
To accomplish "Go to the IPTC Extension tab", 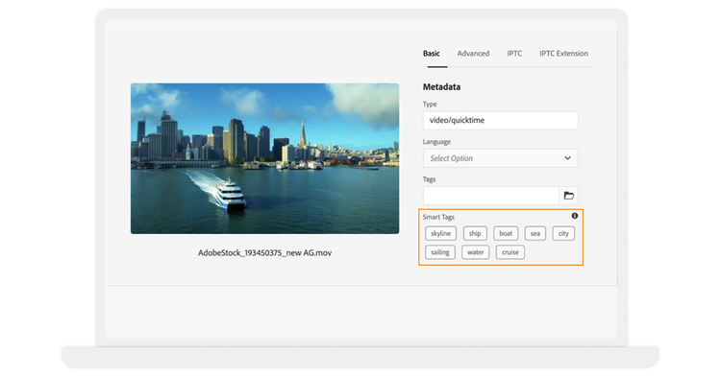I will pos(563,54).
